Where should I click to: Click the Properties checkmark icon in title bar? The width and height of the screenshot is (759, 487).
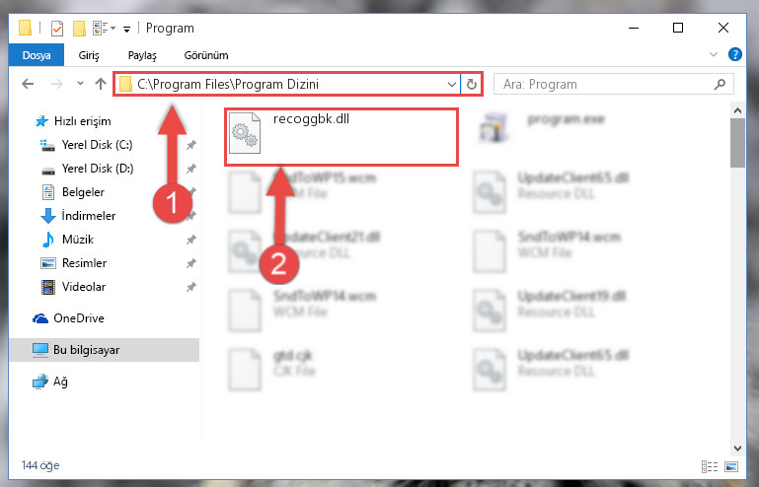coord(57,29)
